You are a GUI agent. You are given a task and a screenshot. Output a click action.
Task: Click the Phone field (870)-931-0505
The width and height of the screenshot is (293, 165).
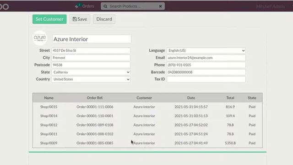206,65
